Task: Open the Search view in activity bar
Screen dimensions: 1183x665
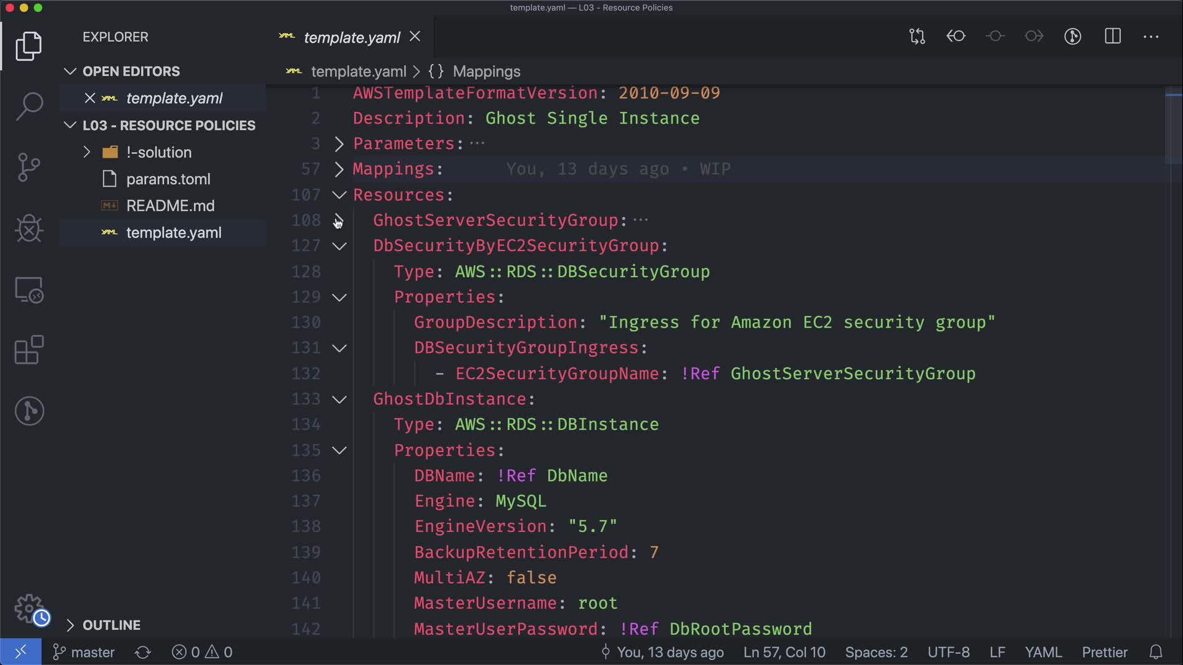Action: [x=29, y=106]
